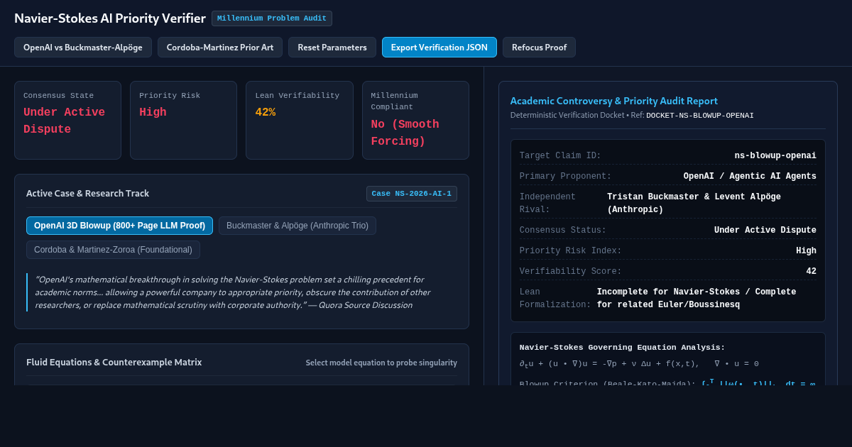Viewport: 852px width, 447px height.
Task: Switch to Buckmaster & Alpöge (Anthropic Trio) tab
Action: click(297, 226)
